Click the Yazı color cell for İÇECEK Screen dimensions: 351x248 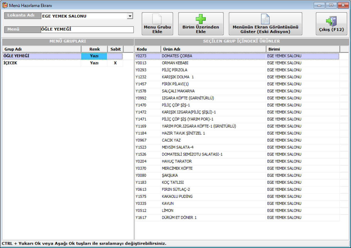tap(94, 63)
